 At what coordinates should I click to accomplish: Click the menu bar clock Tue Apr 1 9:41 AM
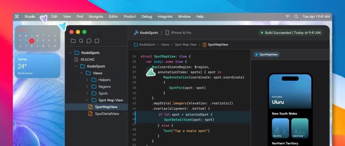click(316, 17)
